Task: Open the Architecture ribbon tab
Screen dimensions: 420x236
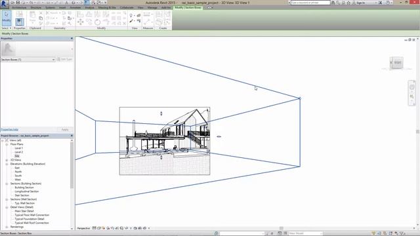Action: coord(19,8)
